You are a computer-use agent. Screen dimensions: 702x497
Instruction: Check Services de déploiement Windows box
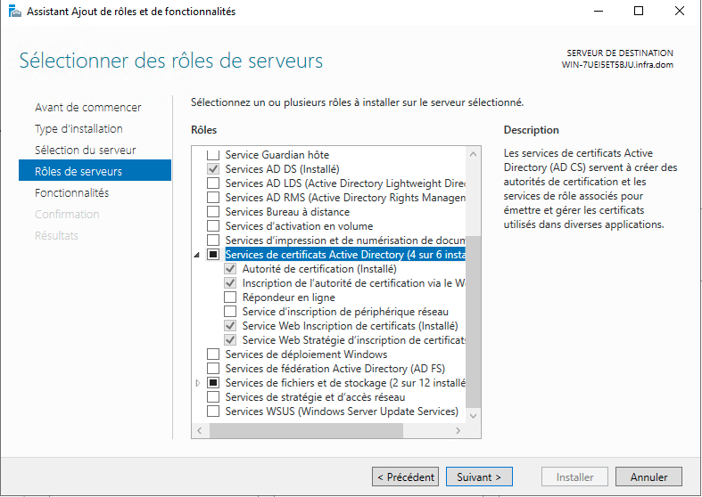pos(213,354)
